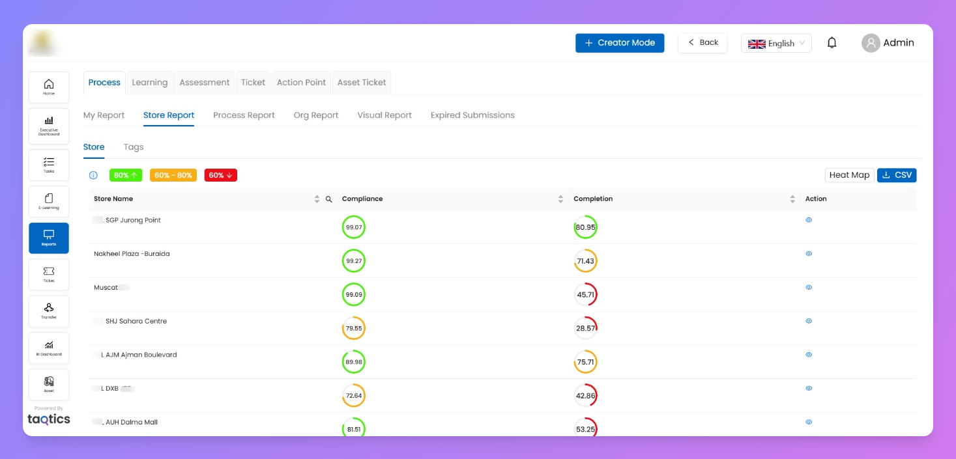
Task: Open BI Dashboard sidebar icon
Action: (x=49, y=348)
